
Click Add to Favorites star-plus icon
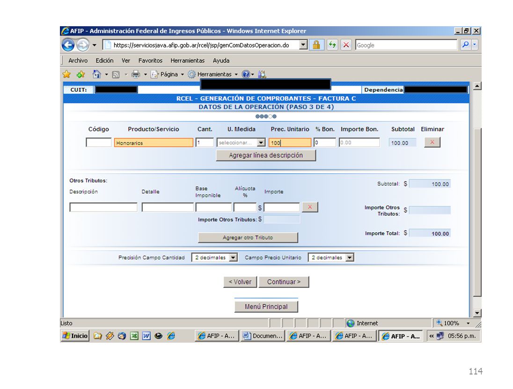coord(81,74)
